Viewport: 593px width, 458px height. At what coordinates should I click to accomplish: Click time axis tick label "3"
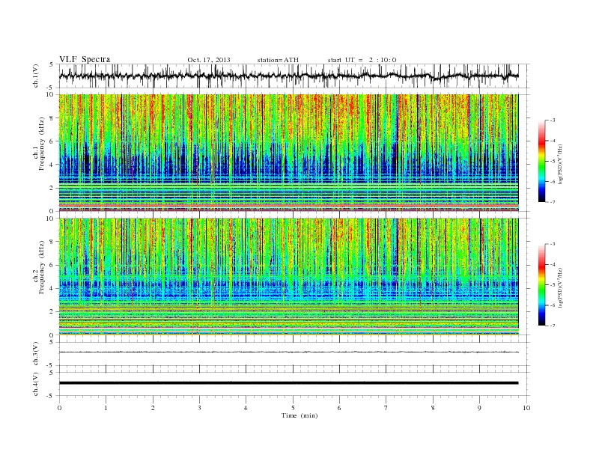pyautogui.click(x=199, y=408)
